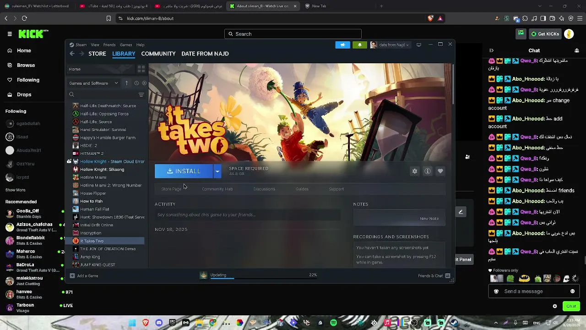The image size is (586, 330).
Task: Open It Takes Two Discussions link
Action: pos(264,189)
